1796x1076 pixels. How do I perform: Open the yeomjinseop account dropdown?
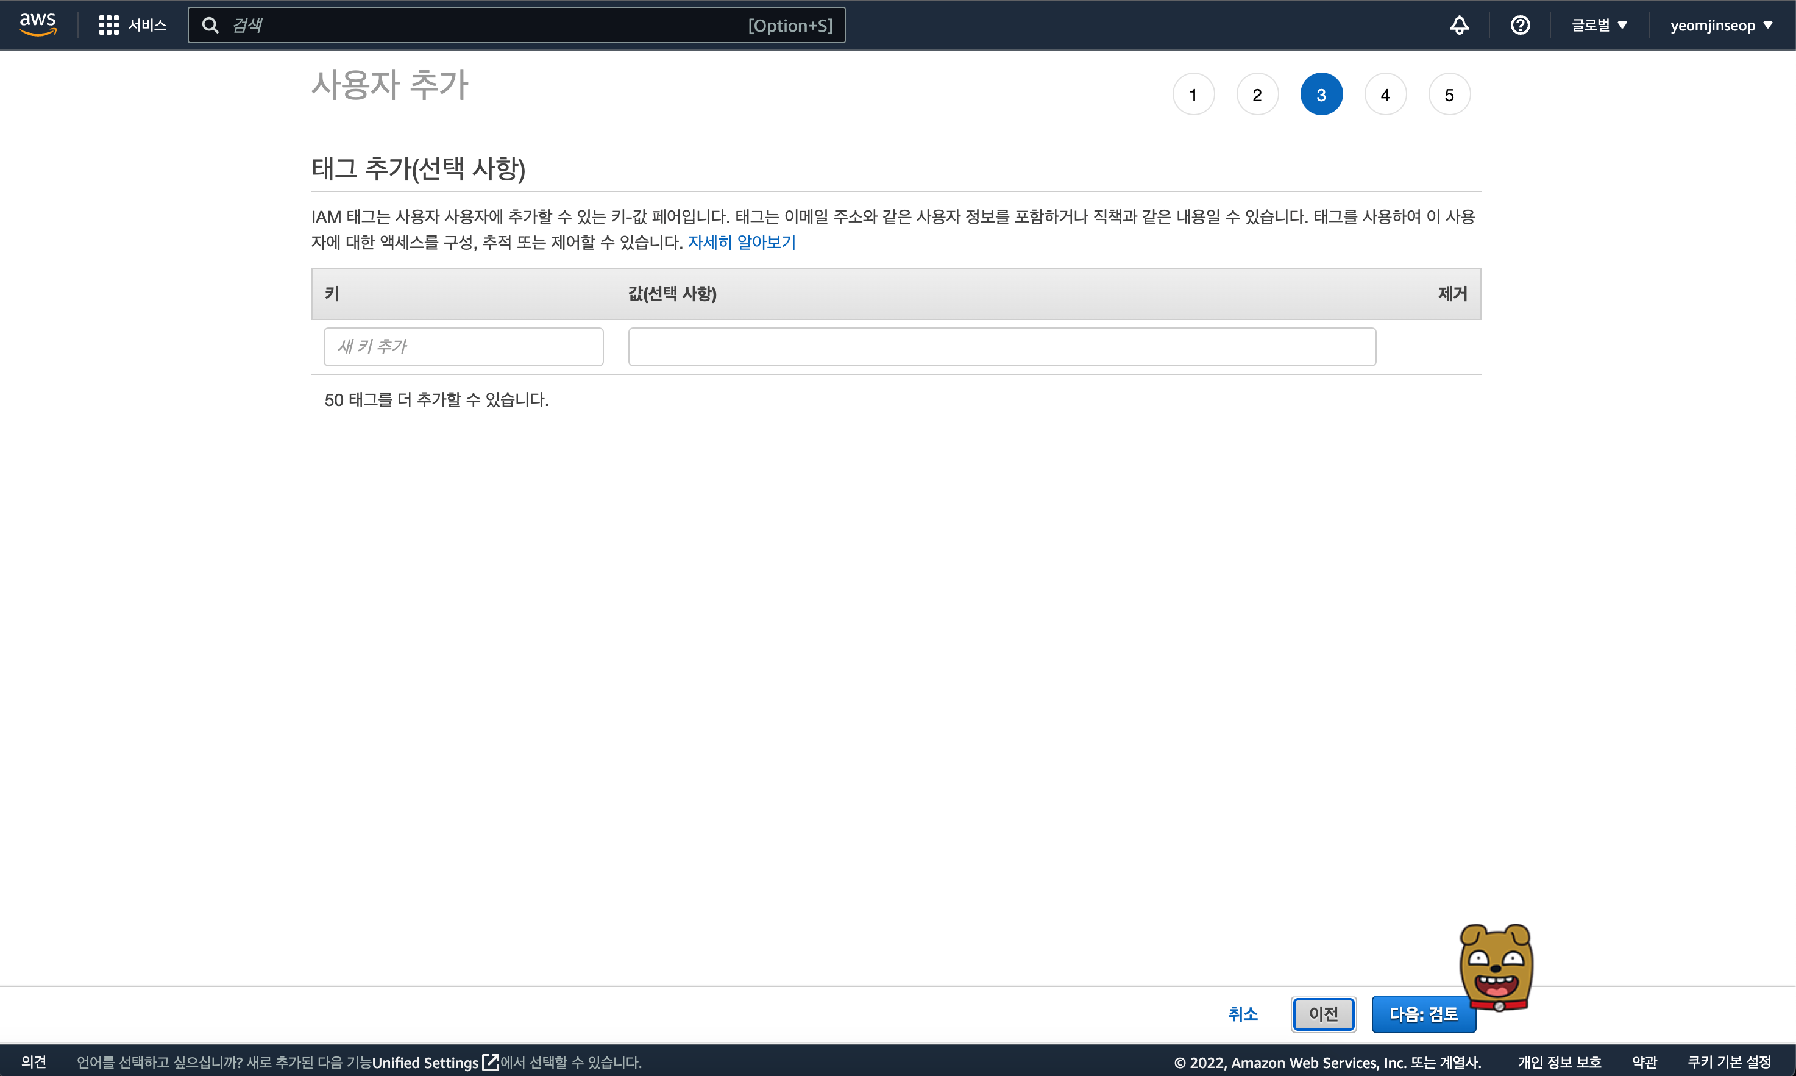click(1722, 26)
